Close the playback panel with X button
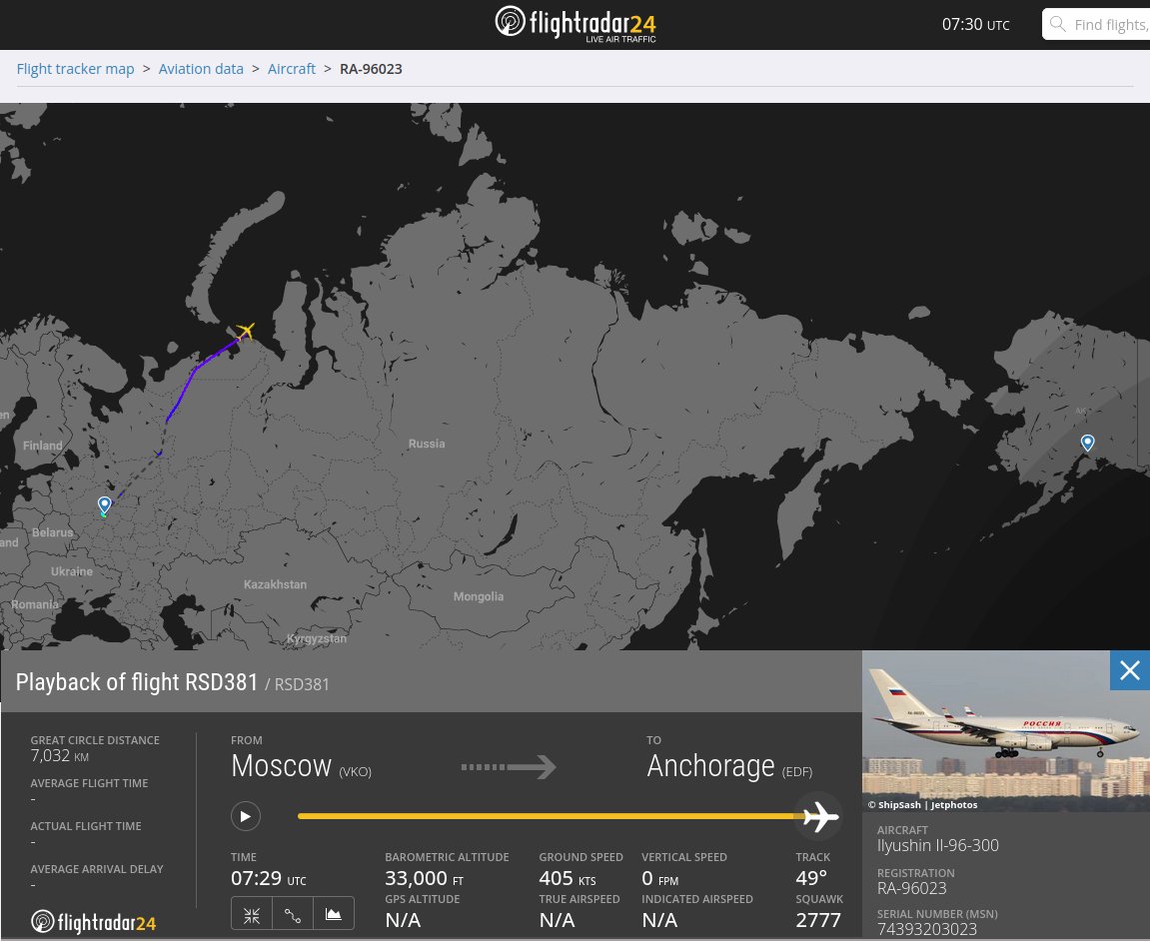Image resolution: width=1150 pixels, height=941 pixels. tap(1129, 670)
